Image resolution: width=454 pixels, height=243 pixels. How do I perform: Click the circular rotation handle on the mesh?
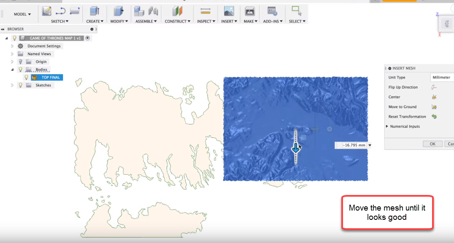[x=330, y=129]
